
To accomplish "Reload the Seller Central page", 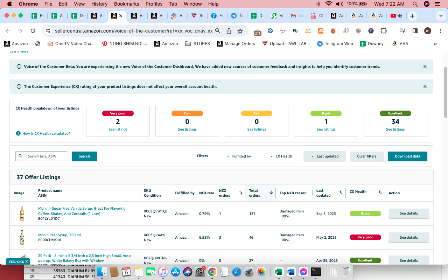I will click(33, 31).
